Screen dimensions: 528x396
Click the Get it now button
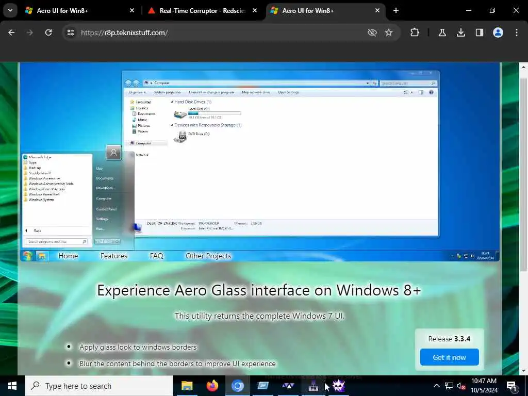tap(449, 357)
